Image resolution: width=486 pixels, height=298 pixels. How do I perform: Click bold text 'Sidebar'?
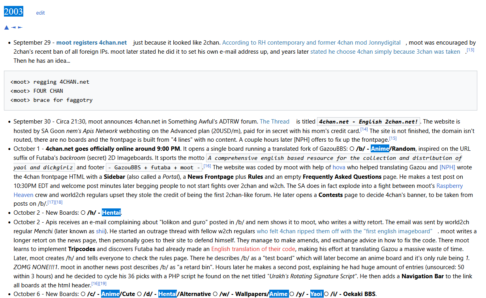coord(115,177)
